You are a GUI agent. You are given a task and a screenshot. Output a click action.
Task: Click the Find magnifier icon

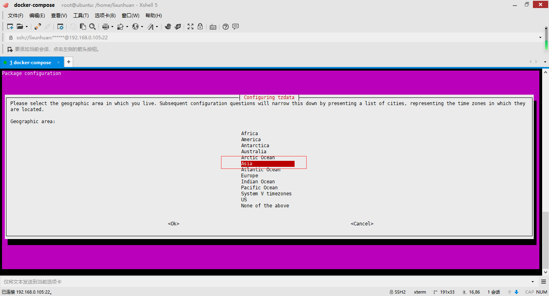[x=92, y=26]
